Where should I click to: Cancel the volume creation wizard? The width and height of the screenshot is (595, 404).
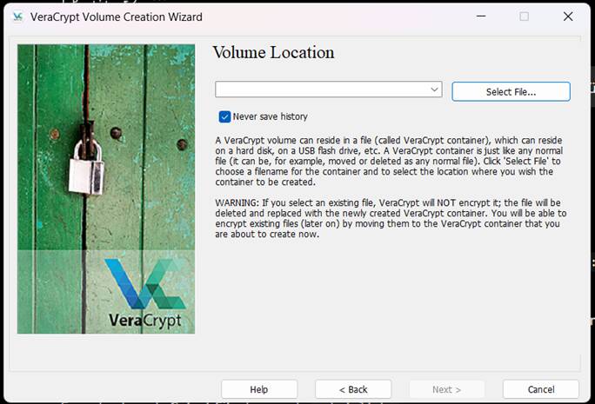(541, 389)
